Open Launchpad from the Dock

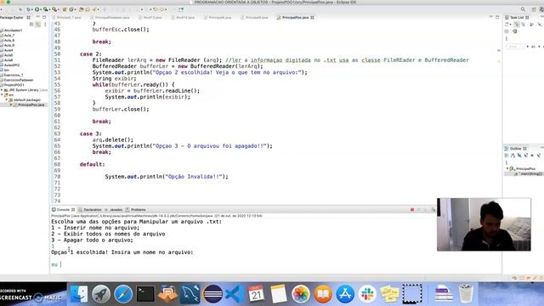click(x=101, y=294)
